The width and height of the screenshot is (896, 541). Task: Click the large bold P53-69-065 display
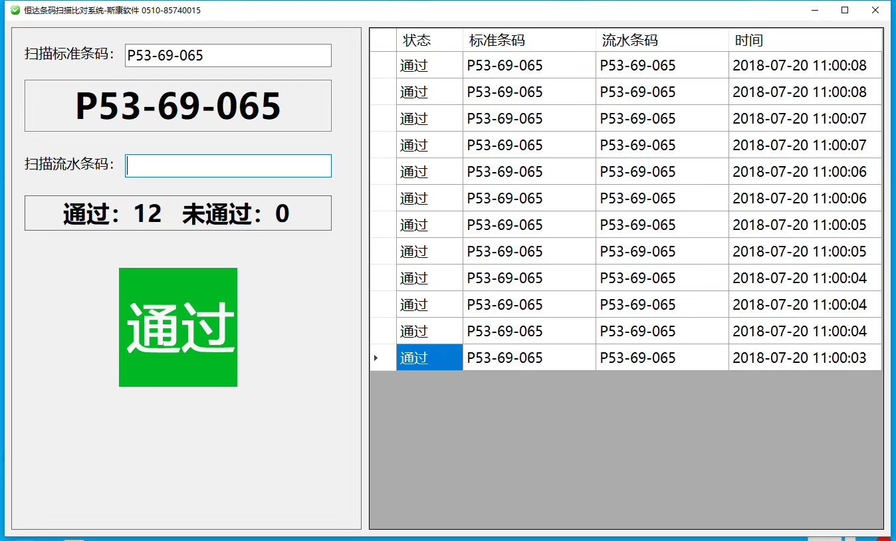coord(178,106)
